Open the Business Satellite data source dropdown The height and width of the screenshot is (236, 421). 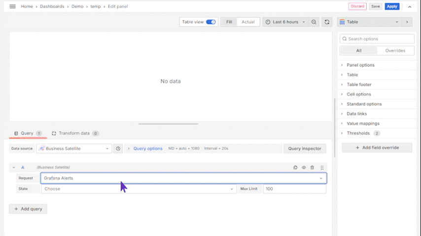pyautogui.click(x=74, y=148)
